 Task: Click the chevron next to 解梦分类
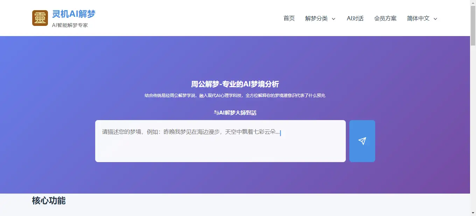click(334, 19)
